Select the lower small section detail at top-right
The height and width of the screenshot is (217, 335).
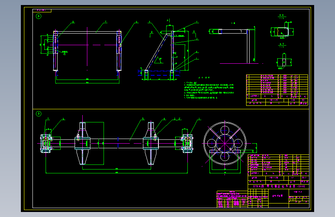(x=284, y=61)
